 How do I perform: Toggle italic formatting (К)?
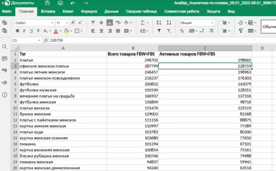pyautogui.click(x=24, y=31)
